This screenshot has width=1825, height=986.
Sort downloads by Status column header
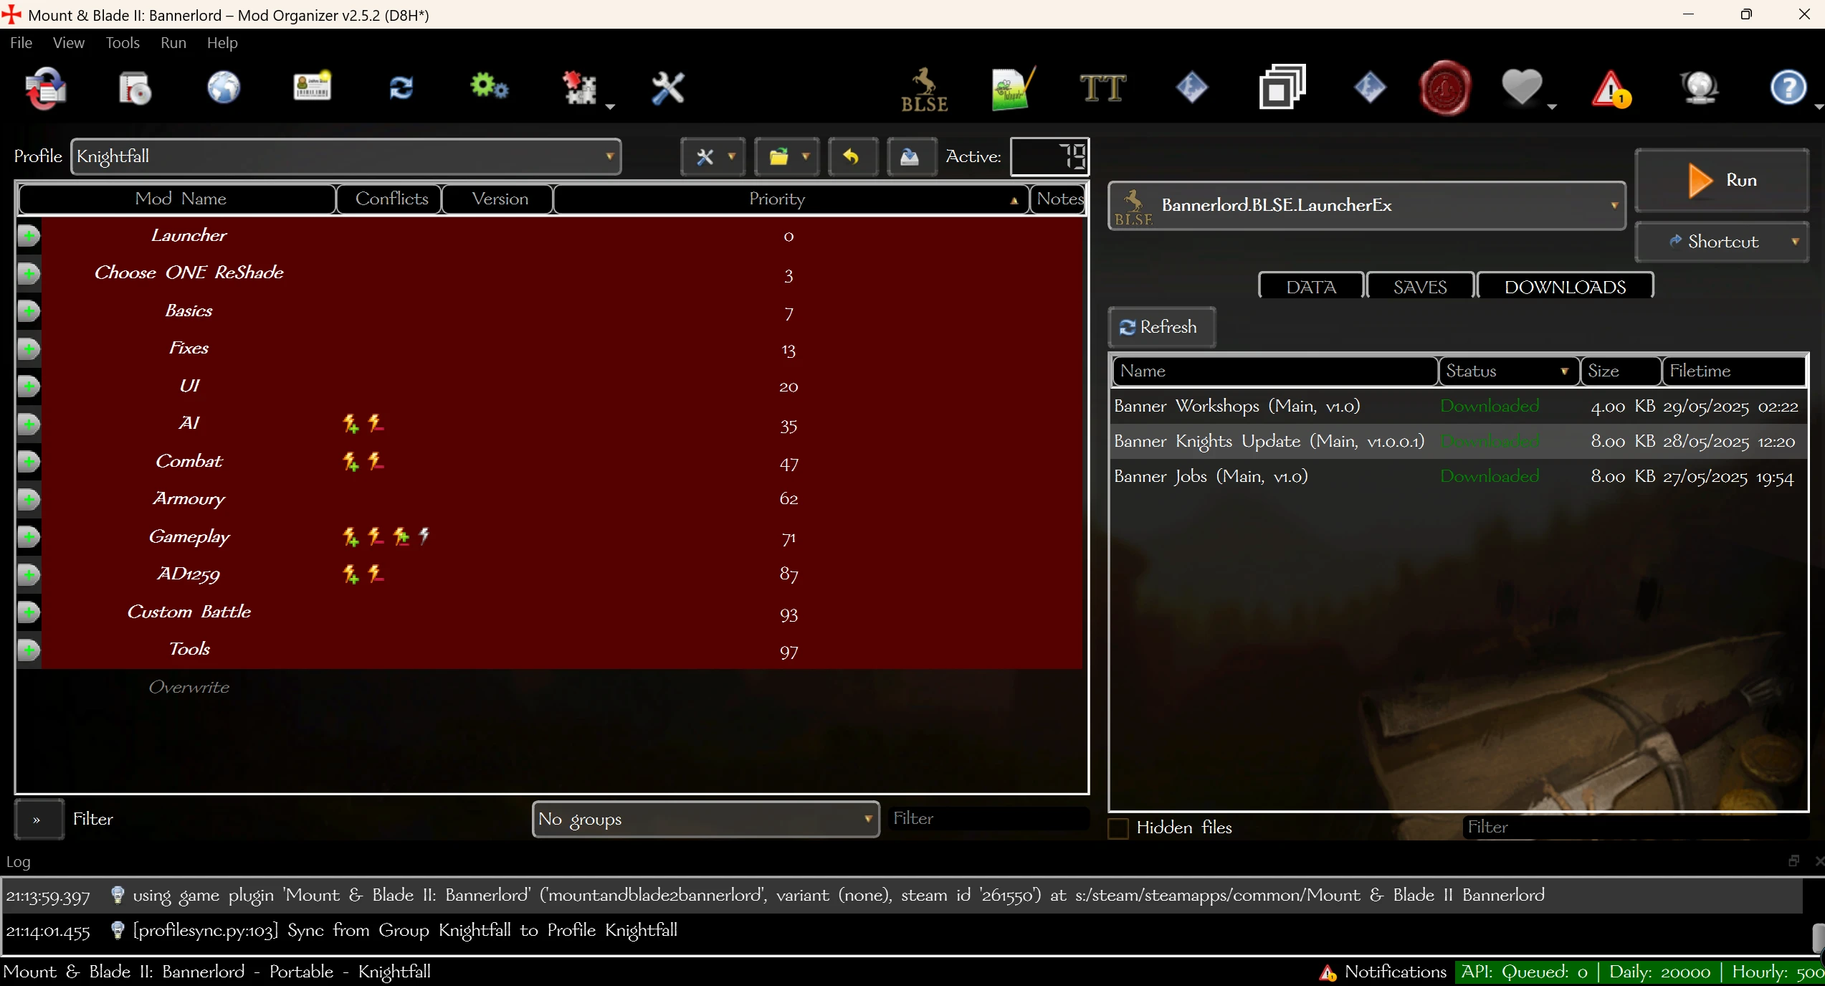pos(1509,371)
